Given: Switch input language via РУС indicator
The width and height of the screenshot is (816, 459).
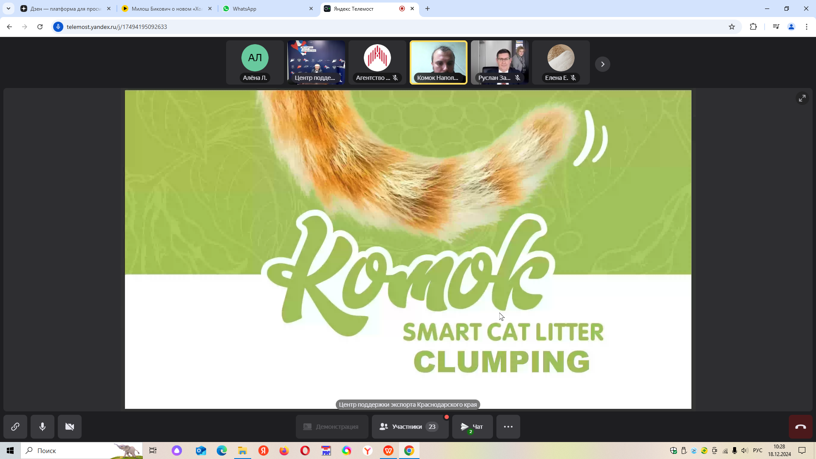Looking at the screenshot, I should (758, 450).
